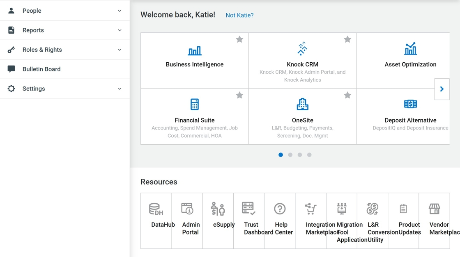The height and width of the screenshot is (257, 460).
Task: Click the Roles & Rights key icon
Action: click(x=11, y=50)
